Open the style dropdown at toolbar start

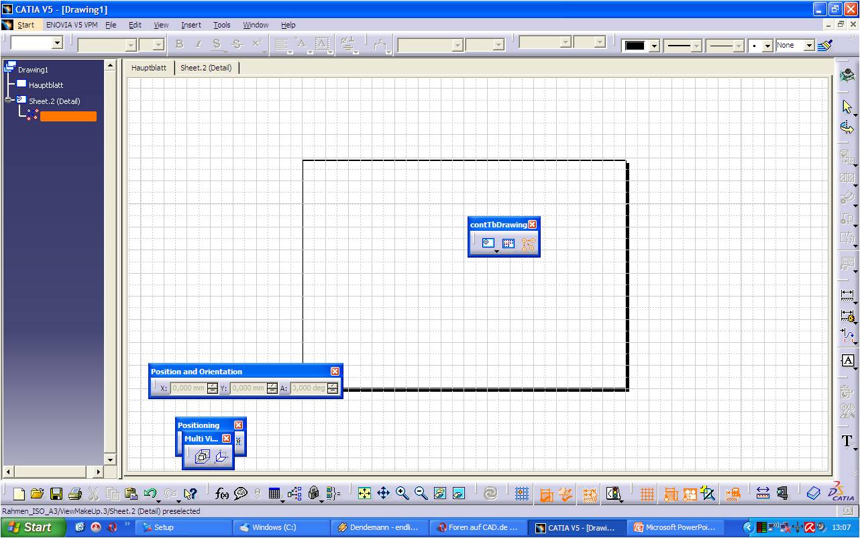57,43
